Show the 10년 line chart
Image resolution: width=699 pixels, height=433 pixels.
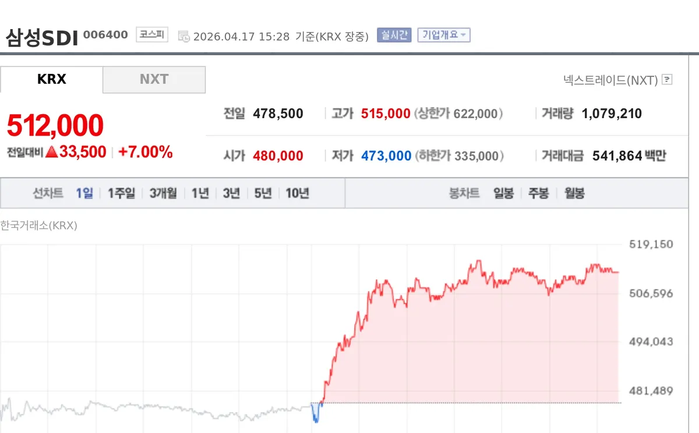point(298,193)
